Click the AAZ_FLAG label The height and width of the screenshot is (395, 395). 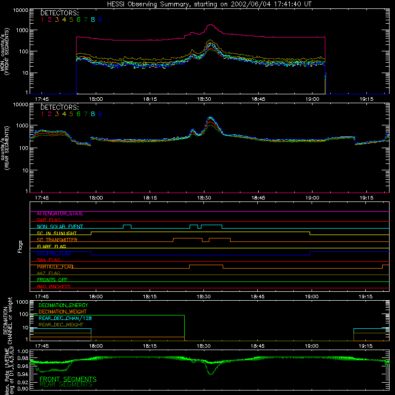(x=48, y=273)
